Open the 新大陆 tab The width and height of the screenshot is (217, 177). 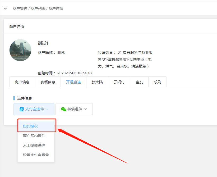point(97,82)
